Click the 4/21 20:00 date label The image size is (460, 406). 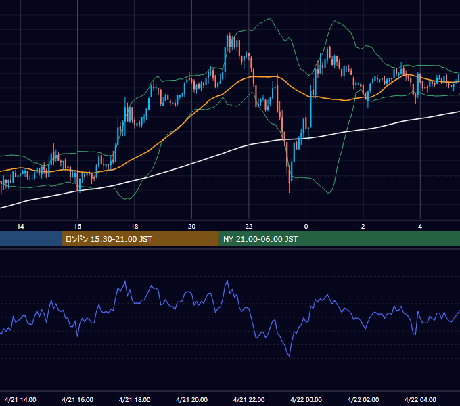(191, 400)
